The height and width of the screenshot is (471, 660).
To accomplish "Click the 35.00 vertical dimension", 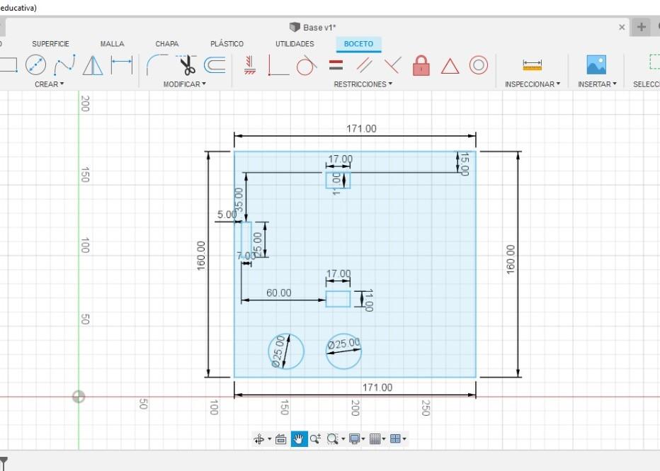I will point(238,200).
